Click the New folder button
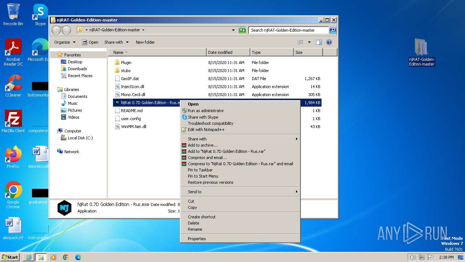465x262 pixels. click(x=145, y=42)
